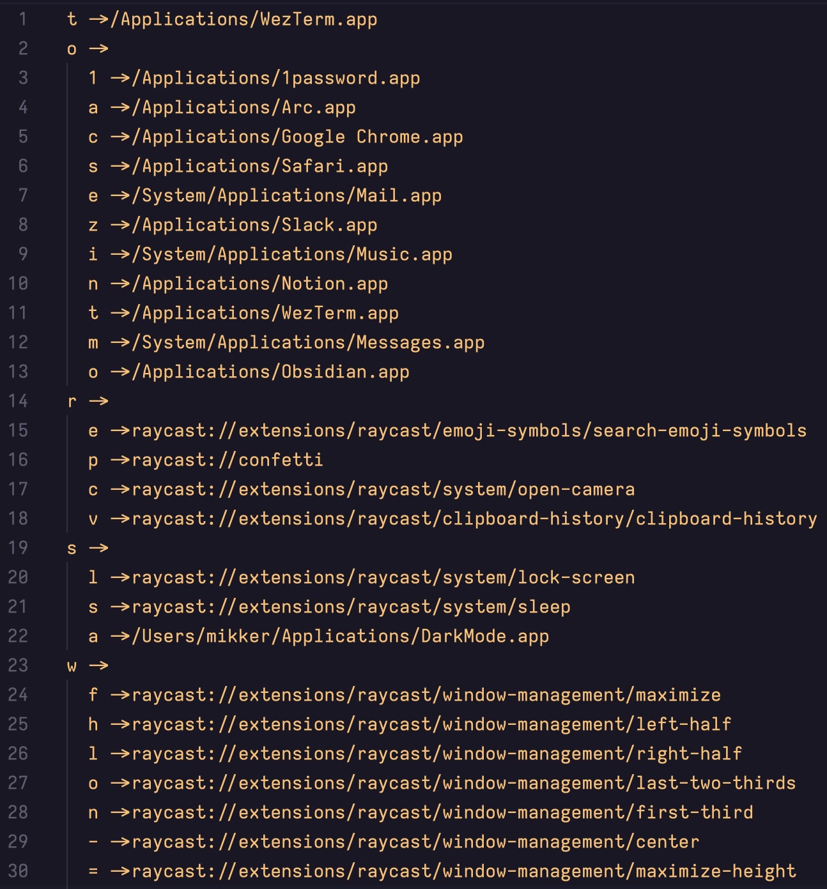Click line number 1 in the gutter
827x889 pixels.
coord(22,19)
